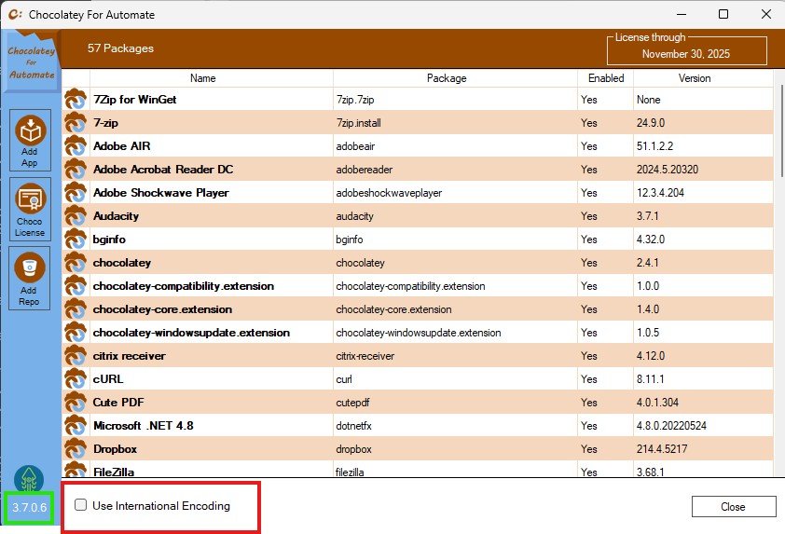
Task: Click the License through November 30, 2025 box
Action: coord(686,49)
